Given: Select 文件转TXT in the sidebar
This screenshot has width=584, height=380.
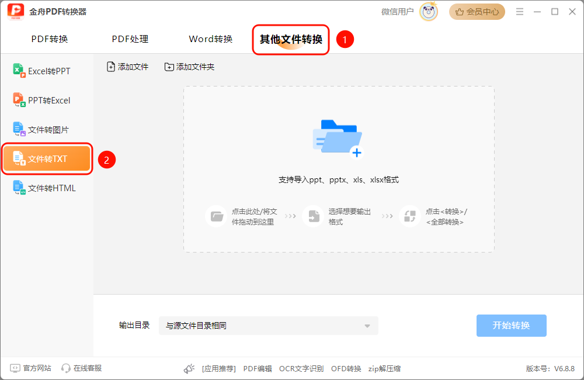Looking at the screenshot, I should (x=47, y=159).
